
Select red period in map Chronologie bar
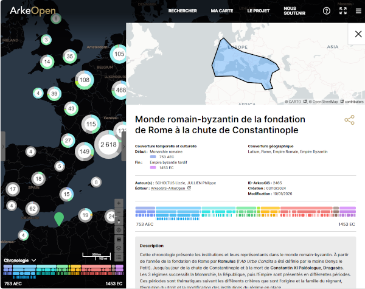click(x=96, y=266)
